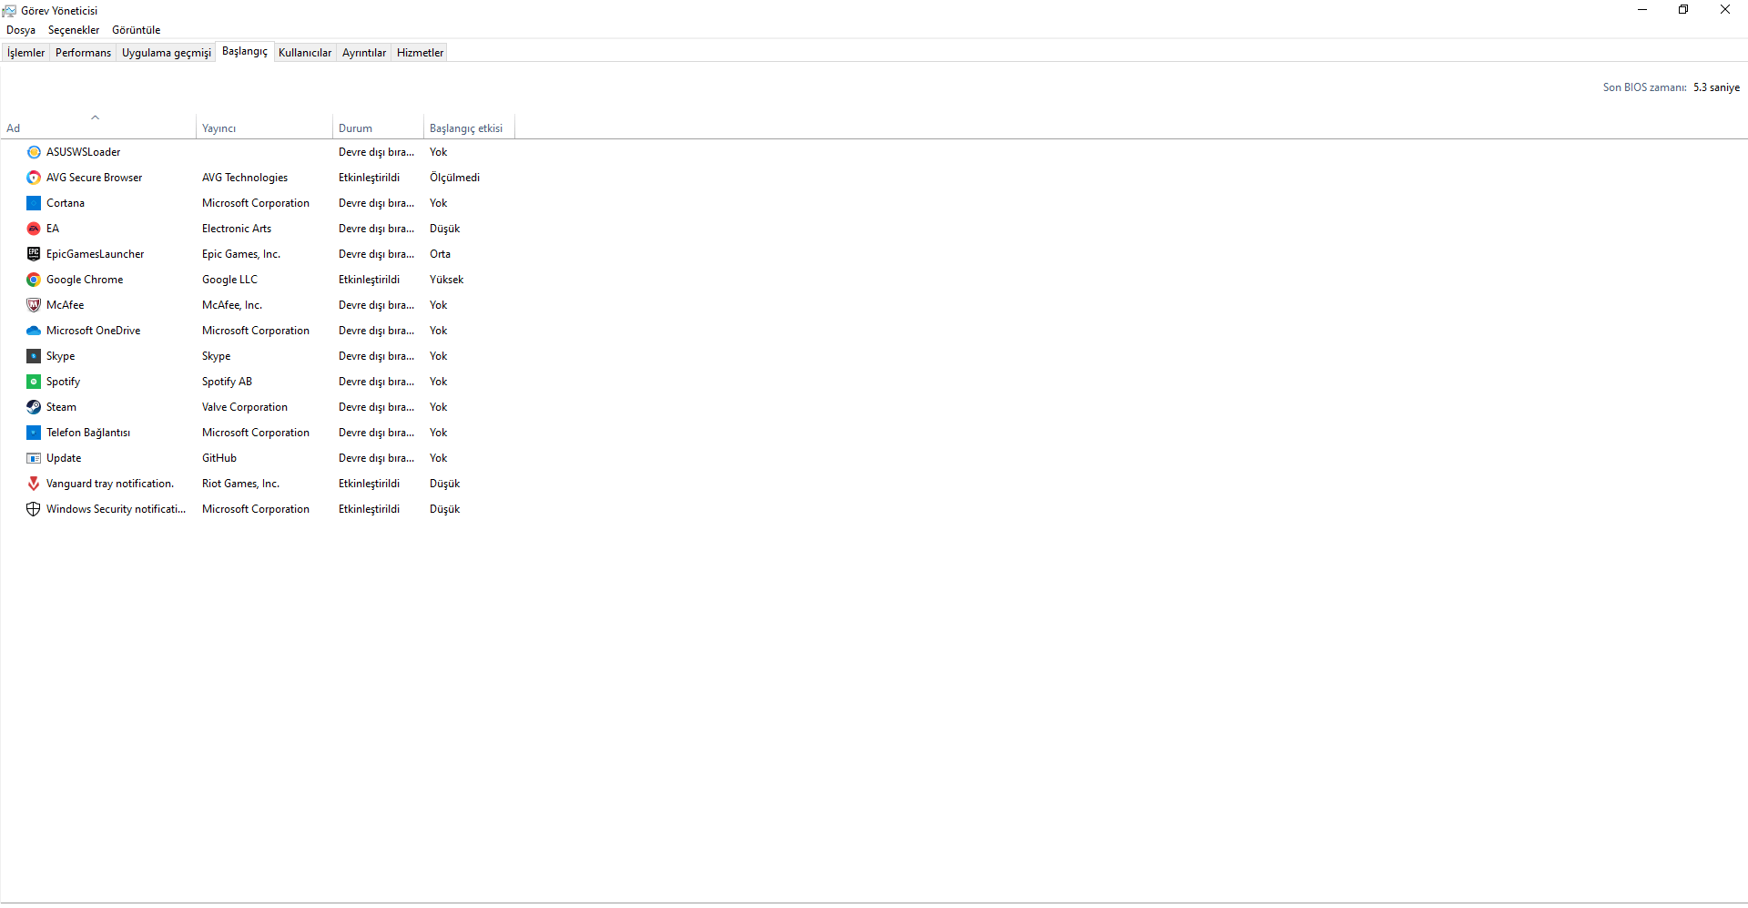The height and width of the screenshot is (908, 1748).
Task: Select the Steam entry name
Action: click(62, 407)
